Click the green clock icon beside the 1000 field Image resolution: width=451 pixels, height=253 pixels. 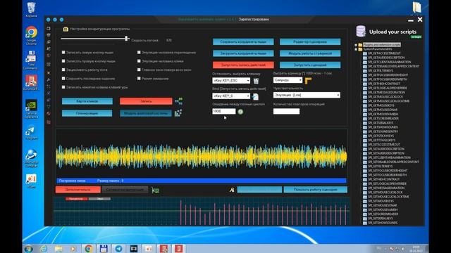tap(240, 112)
